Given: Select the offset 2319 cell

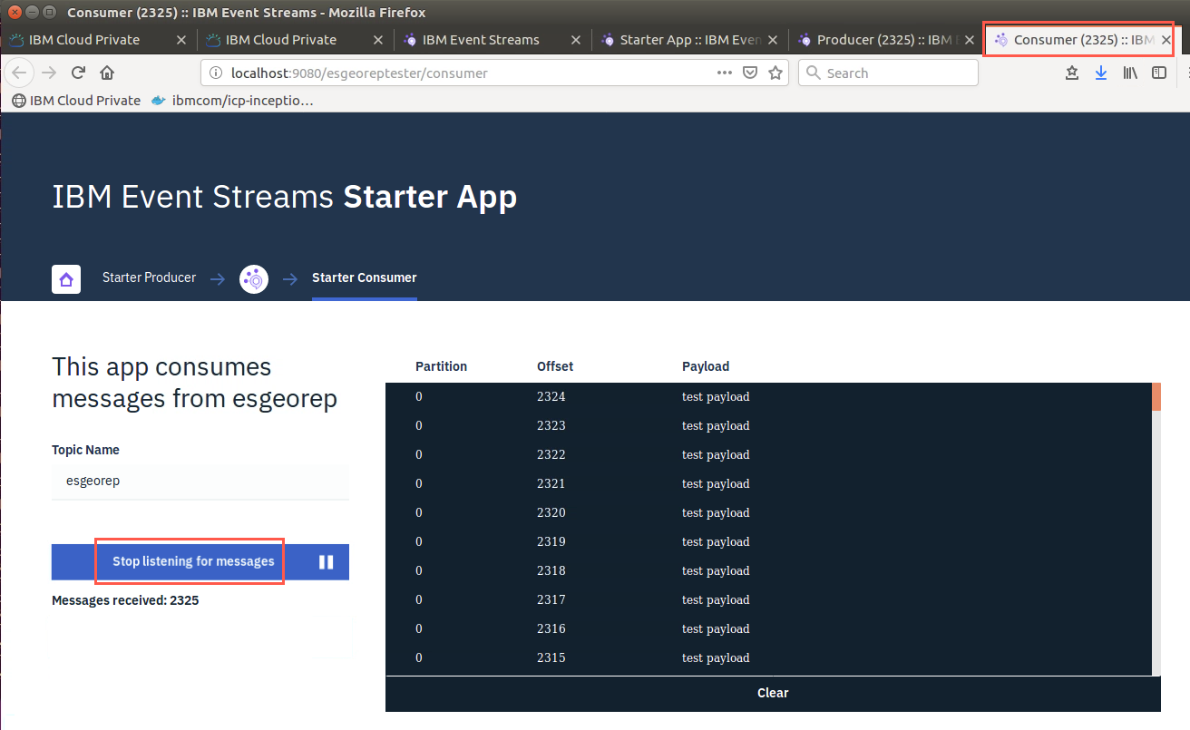Looking at the screenshot, I should [x=551, y=542].
